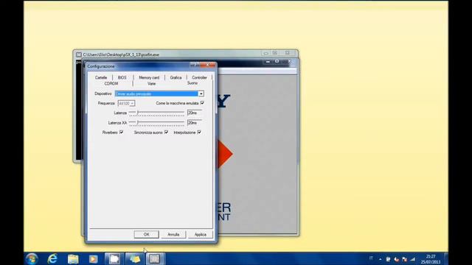The height and width of the screenshot is (265, 472).
Task: Open the Frequenza 44100 dropdown
Action: click(126, 103)
